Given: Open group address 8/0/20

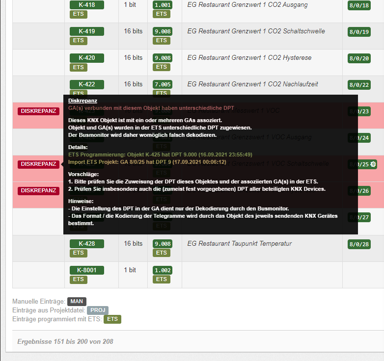Looking at the screenshot, I should pyautogui.click(x=359, y=58).
